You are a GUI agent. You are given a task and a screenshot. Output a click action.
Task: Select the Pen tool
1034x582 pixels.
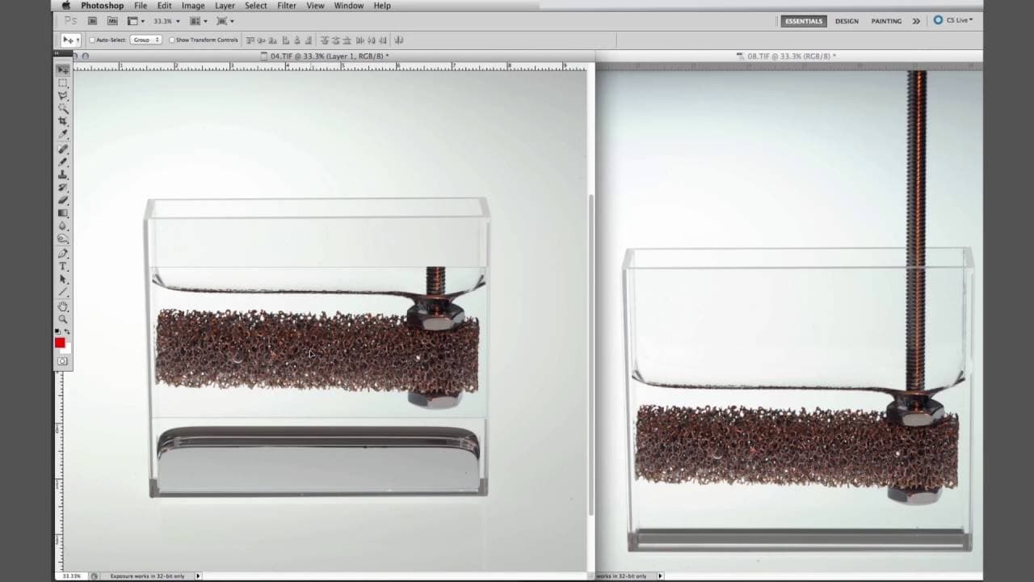coord(63,254)
